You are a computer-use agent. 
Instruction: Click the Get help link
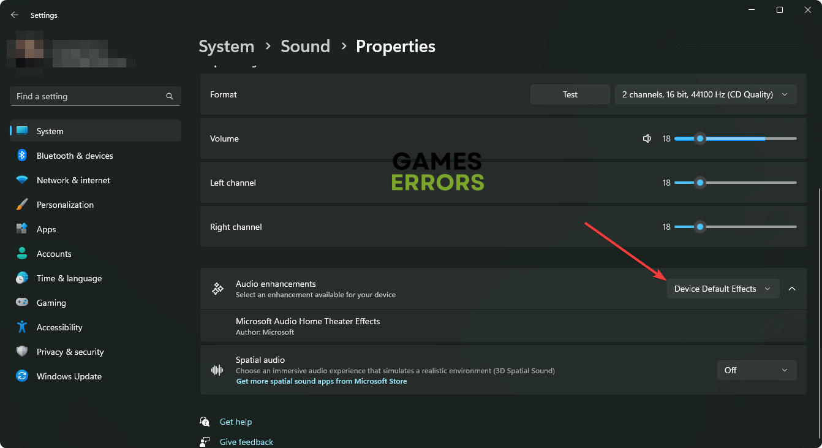(236, 422)
